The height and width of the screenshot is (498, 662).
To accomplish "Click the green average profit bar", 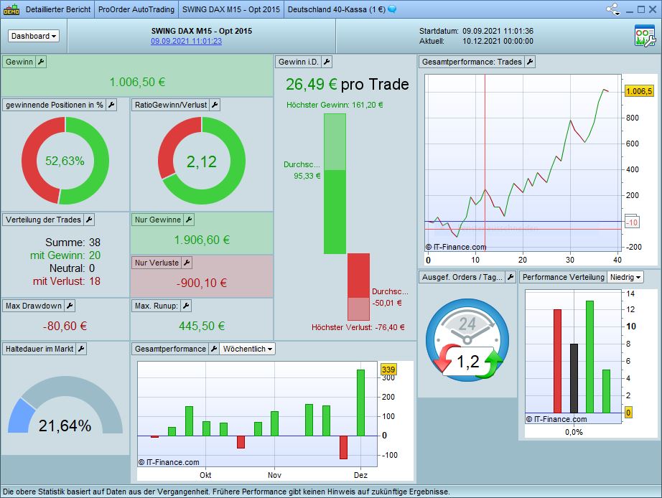I will 335,212.
